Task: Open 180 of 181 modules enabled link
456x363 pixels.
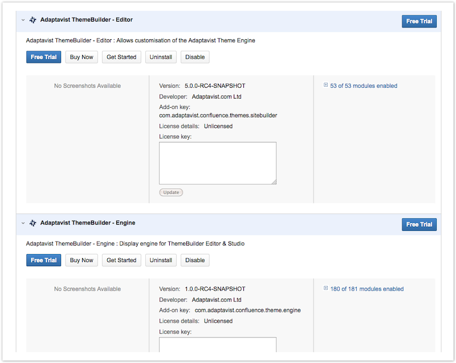Action: pos(367,289)
